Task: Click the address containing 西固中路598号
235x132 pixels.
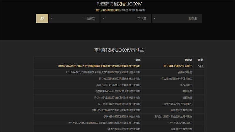Action: point(122,116)
